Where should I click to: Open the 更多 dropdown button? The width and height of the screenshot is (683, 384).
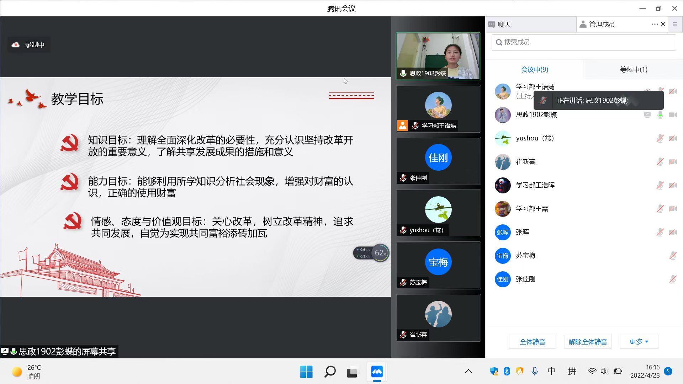639,342
